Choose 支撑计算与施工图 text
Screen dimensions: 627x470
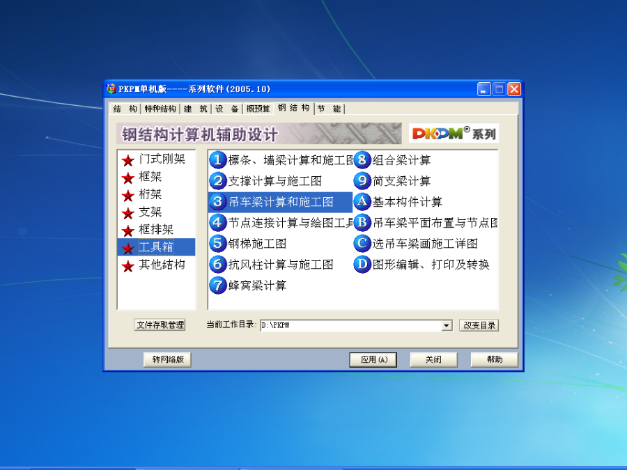[274, 181]
